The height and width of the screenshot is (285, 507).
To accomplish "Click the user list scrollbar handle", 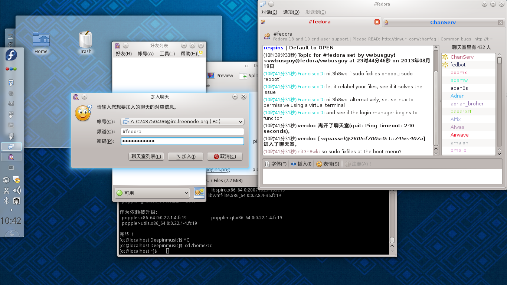I will click(499, 60).
